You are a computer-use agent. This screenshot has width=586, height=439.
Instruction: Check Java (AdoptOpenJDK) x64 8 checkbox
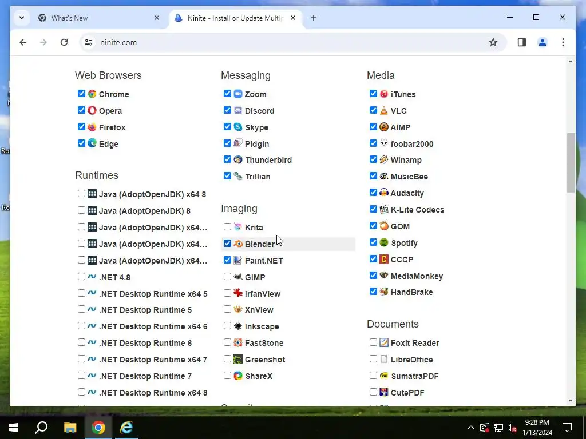coord(81,193)
